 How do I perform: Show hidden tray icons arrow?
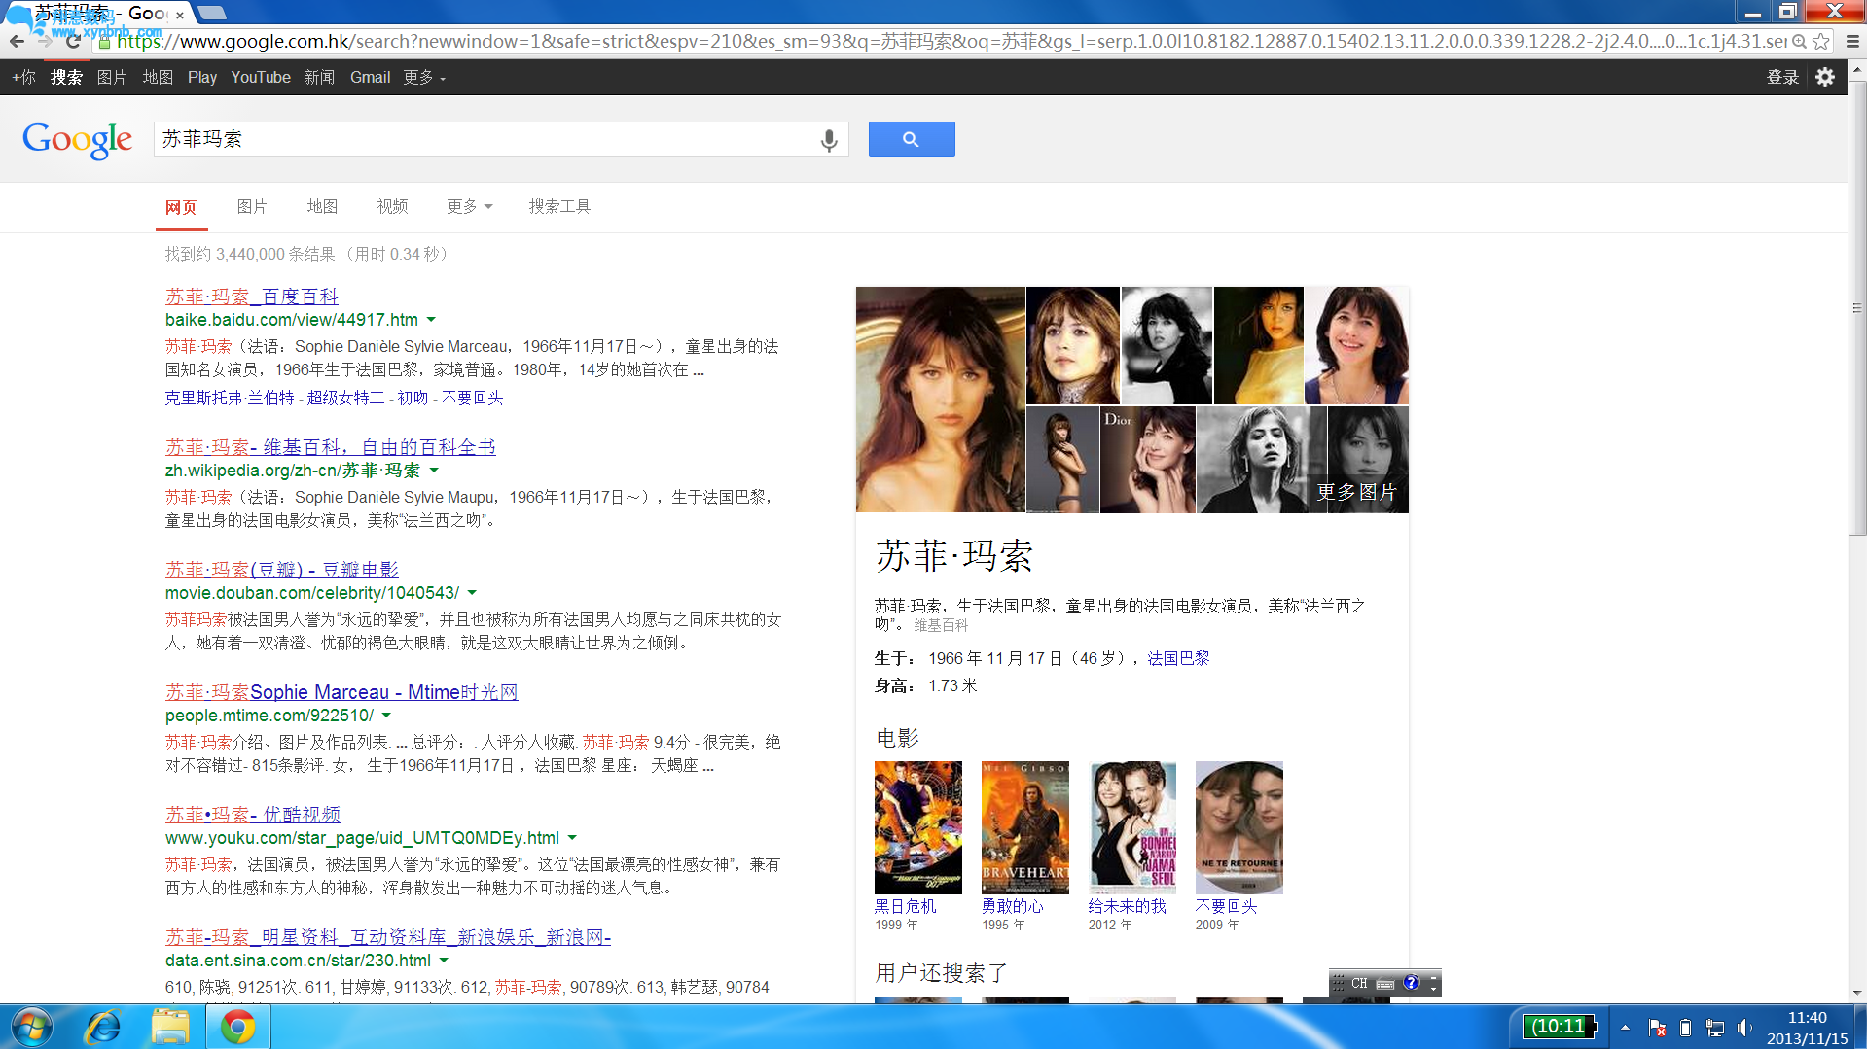tap(1625, 1028)
